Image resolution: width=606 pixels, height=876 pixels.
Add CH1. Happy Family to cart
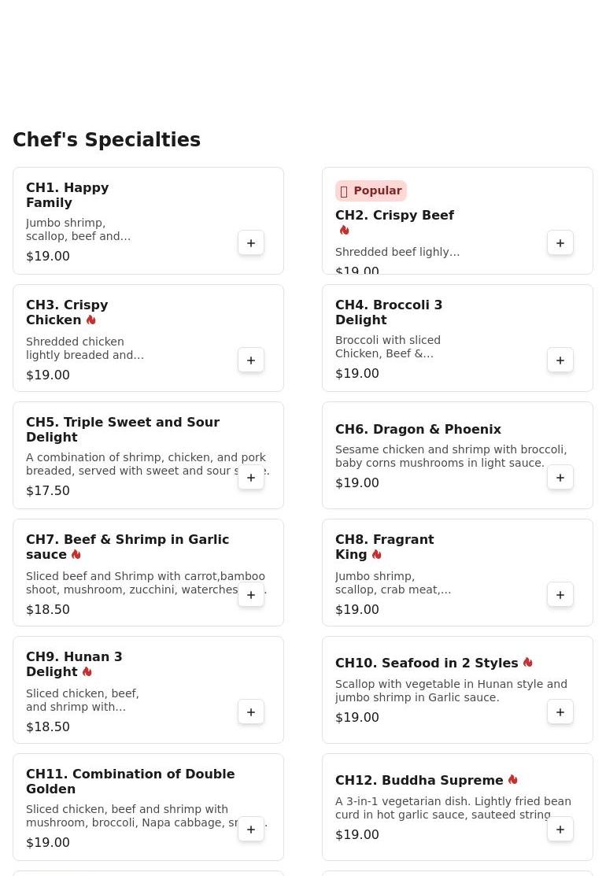(x=251, y=243)
